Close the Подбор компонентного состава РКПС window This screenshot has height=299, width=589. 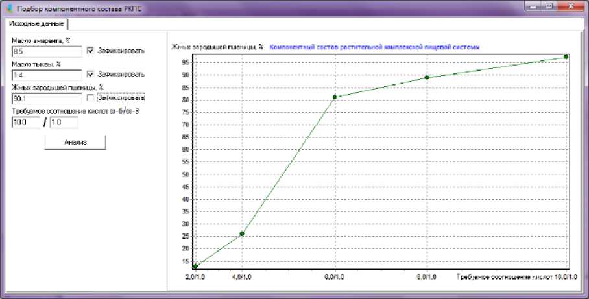tap(571, 6)
